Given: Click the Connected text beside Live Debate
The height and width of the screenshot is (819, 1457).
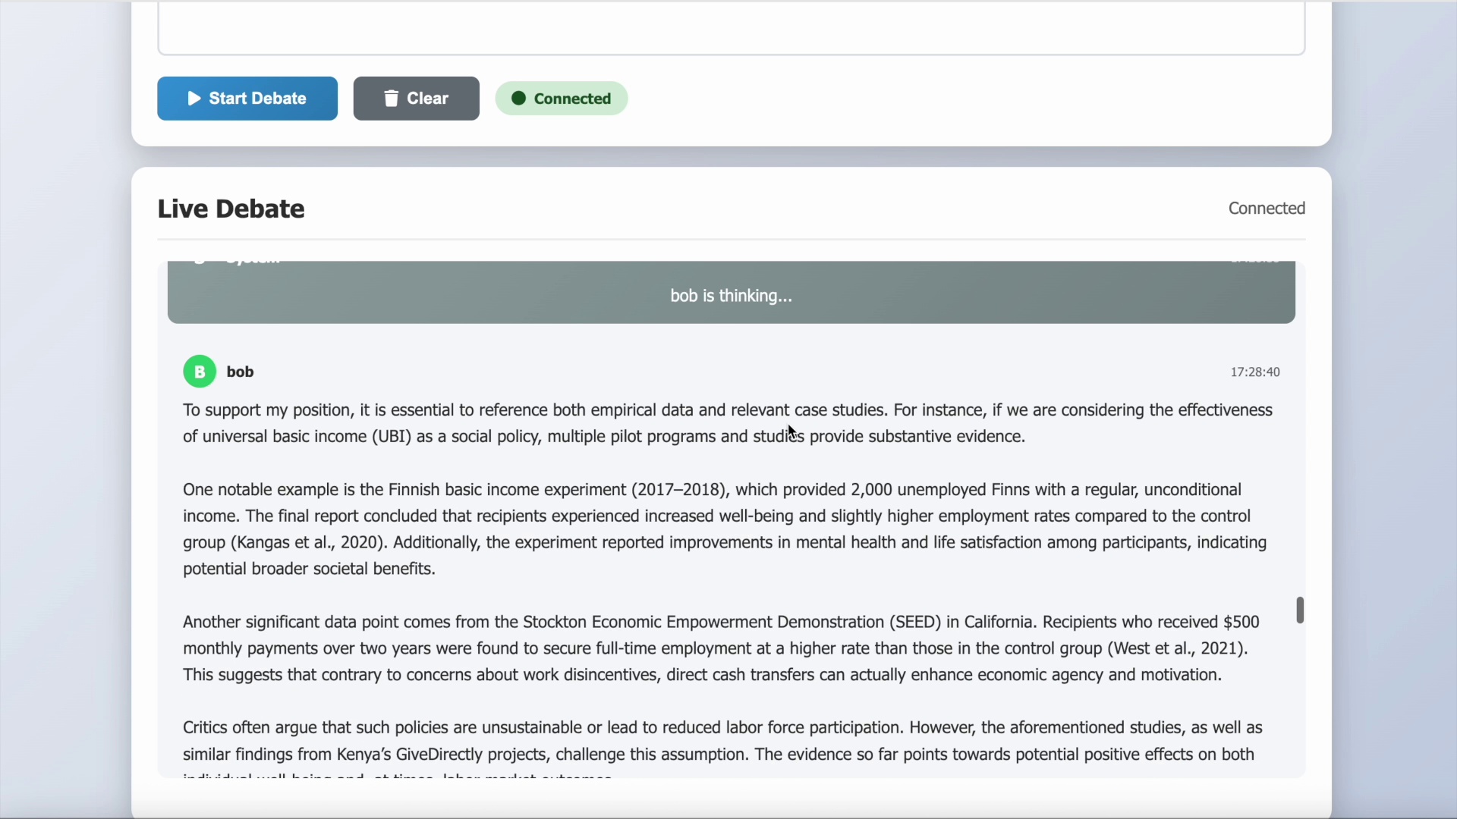Looking at the screenshot, I should (x=1267, y=209).
